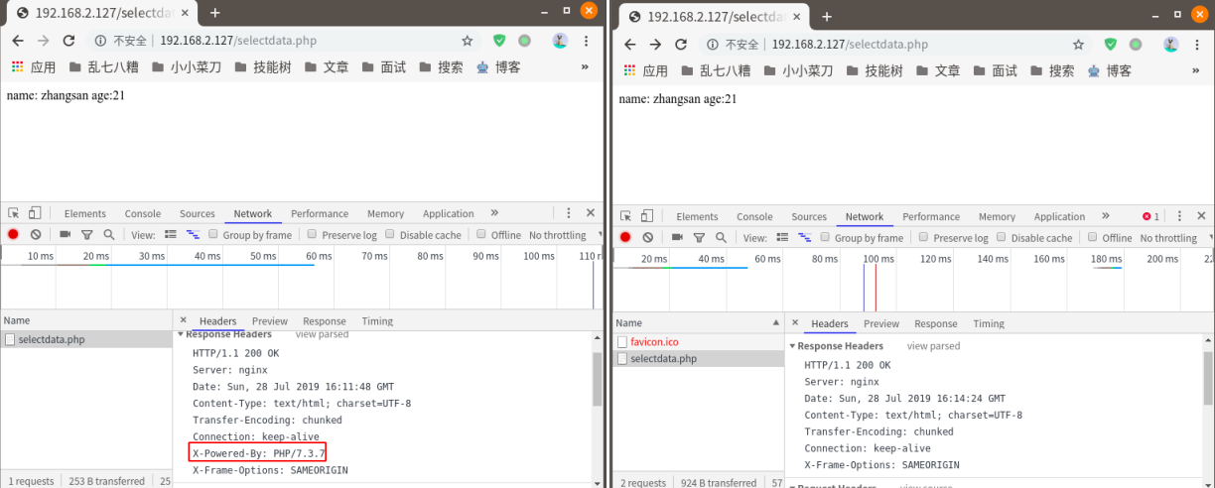Go back in left browser window
This screenshot has width=1215, height=488.
pos(17,41)
